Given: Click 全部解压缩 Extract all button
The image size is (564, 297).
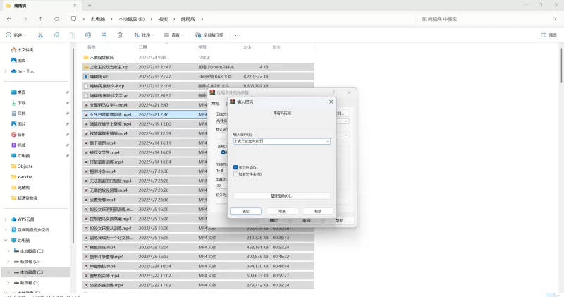Looking at the screenshot, I should (209, 35).
